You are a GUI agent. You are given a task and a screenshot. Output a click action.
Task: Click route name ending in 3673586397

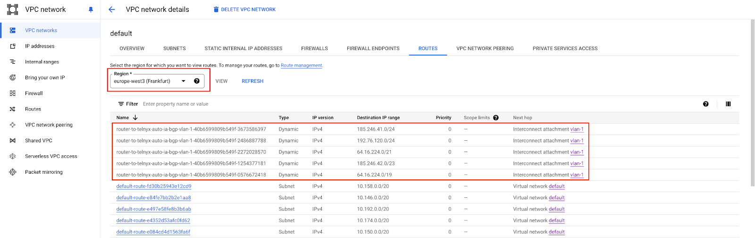191,129
